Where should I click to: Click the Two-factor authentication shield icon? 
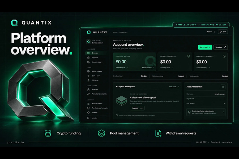[x=88, y=108]
